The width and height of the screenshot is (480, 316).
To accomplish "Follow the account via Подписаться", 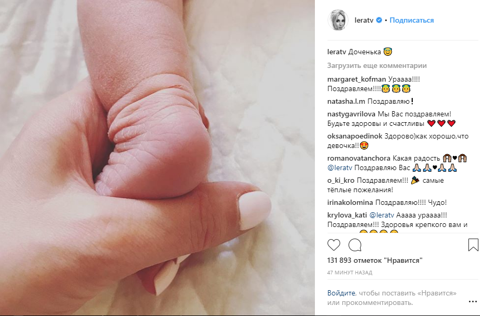I will 412,20.
